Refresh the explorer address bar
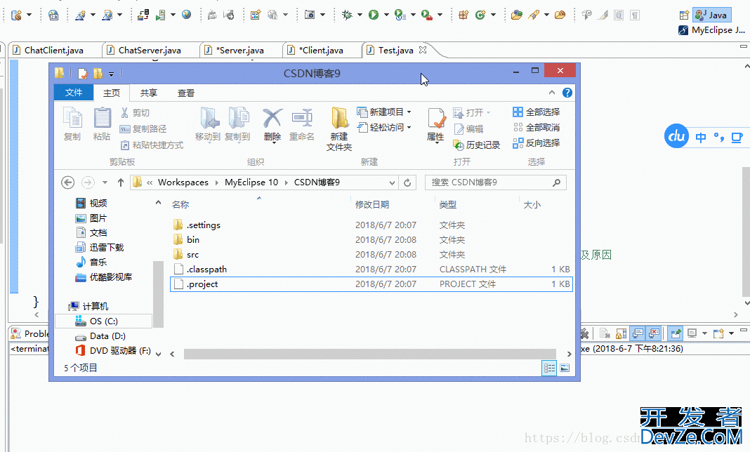The width and height of the screenshot is (750, 452). coord(407,182)
